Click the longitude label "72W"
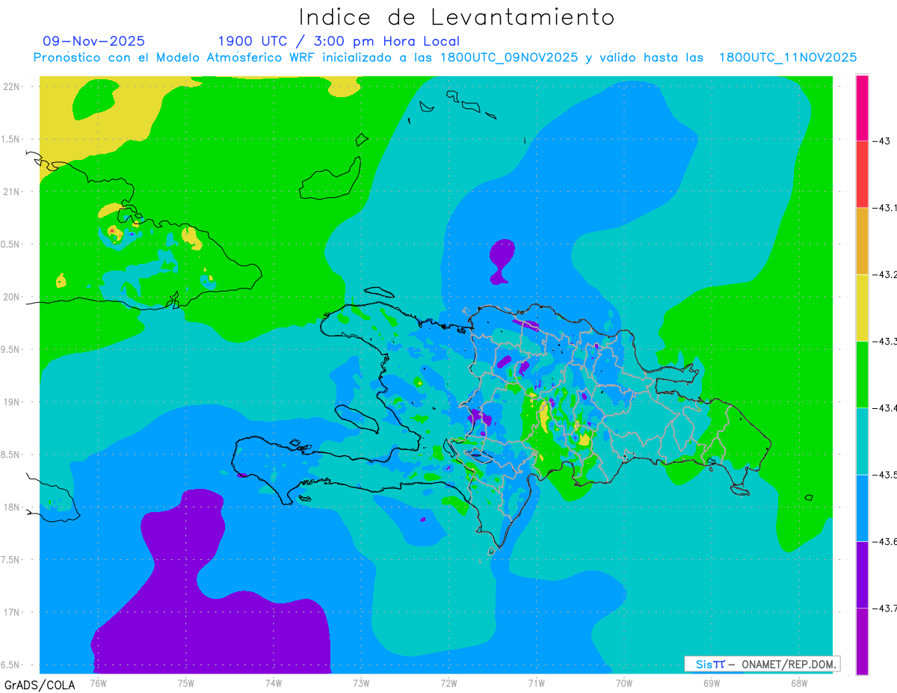This screenshot has width=897, height=693. pyautogui.click(x=449, y=682)
